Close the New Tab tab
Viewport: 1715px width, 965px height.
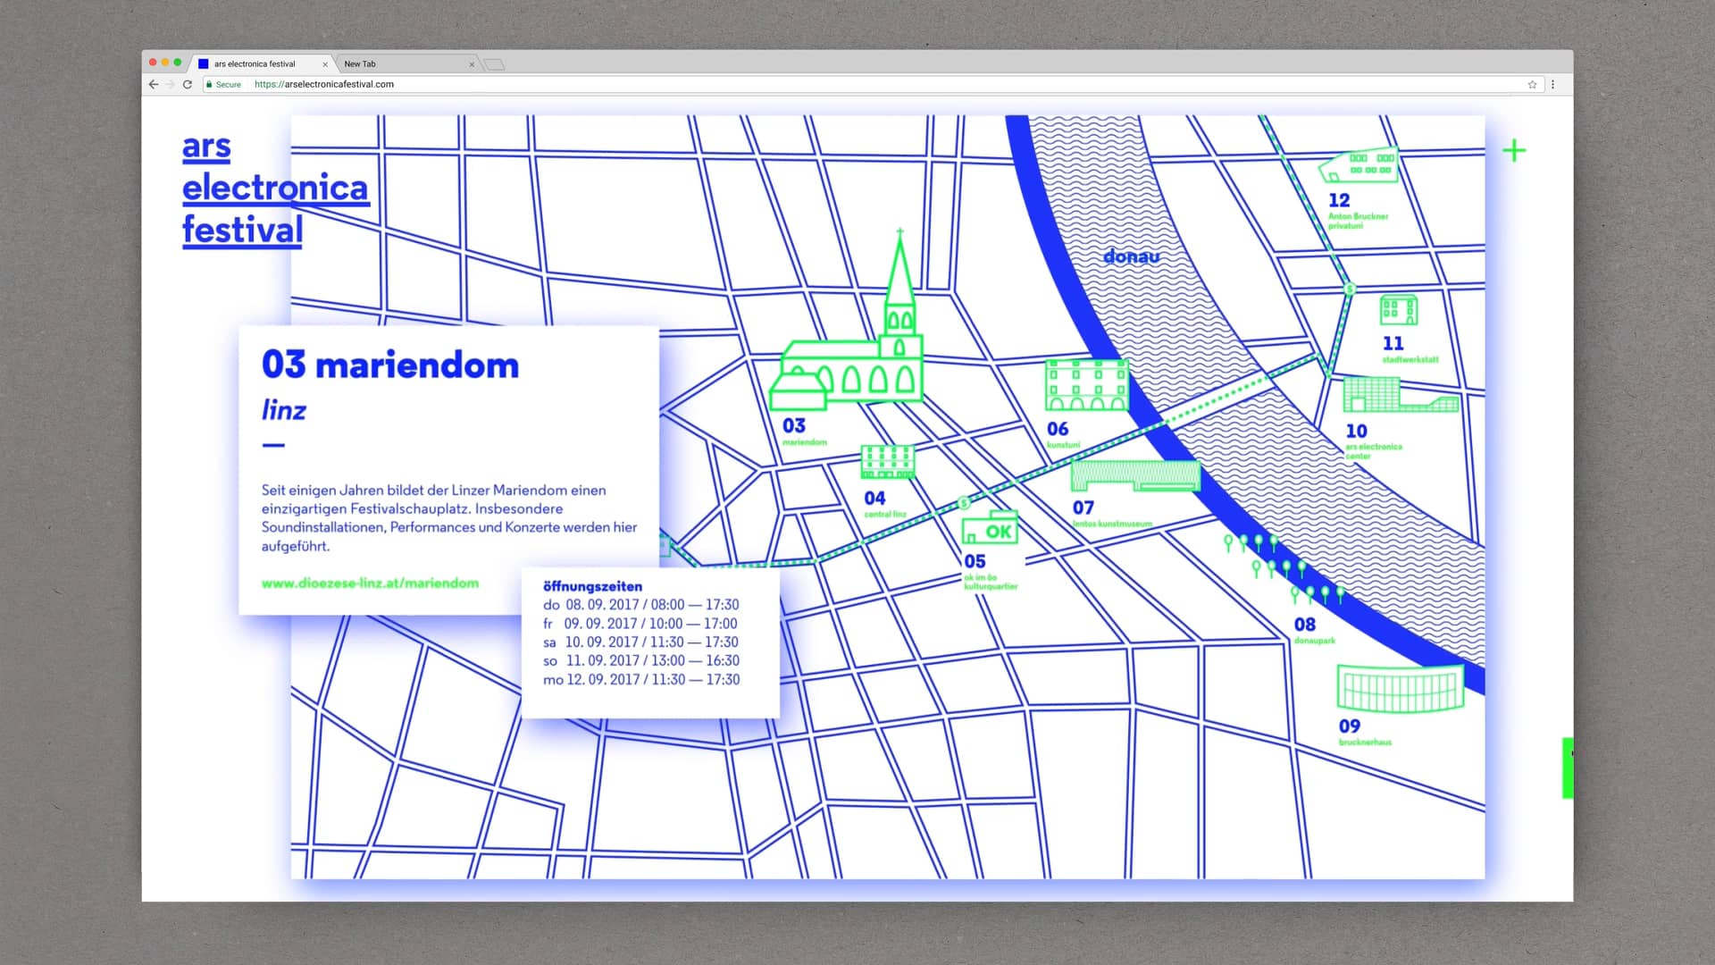coord(472,64)
